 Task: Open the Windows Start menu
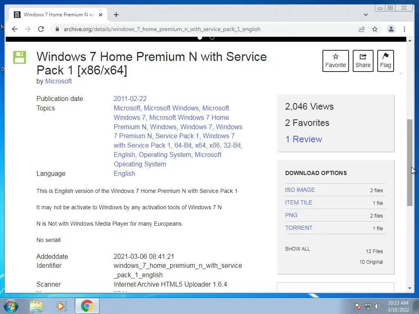pyautogui.click(x=11, y=306)
